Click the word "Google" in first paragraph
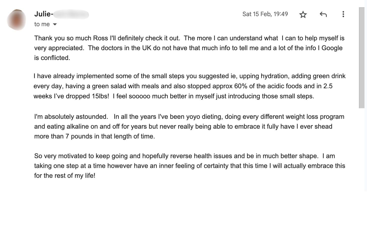This screenshot has height=246, width=367. (332, 48)
